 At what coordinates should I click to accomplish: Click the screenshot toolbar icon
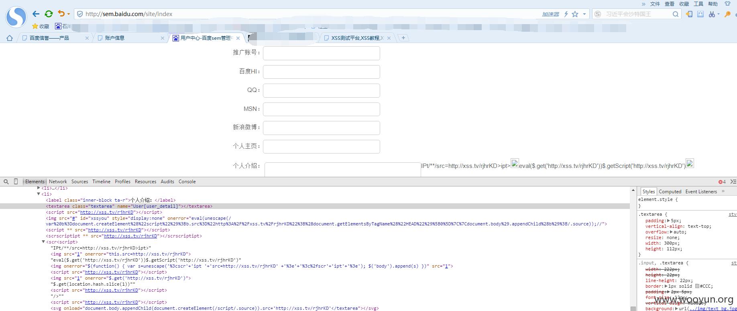(700, 14)
